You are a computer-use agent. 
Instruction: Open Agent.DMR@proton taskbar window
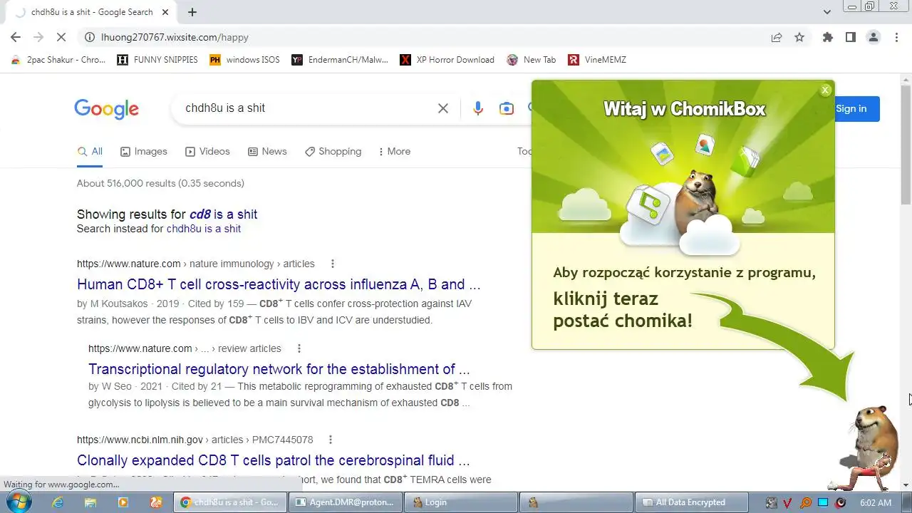point(346,502)
